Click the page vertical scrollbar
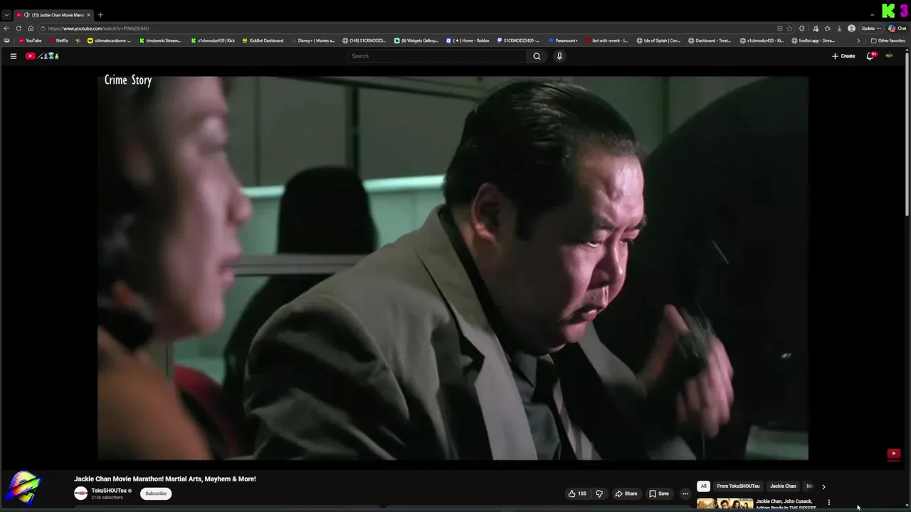The width and height of the screenshot is (911, 512). (907, 135)
